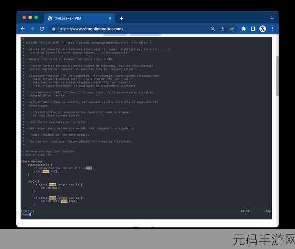
Task: Click the 'return null;' line
Action: (51, 188)
